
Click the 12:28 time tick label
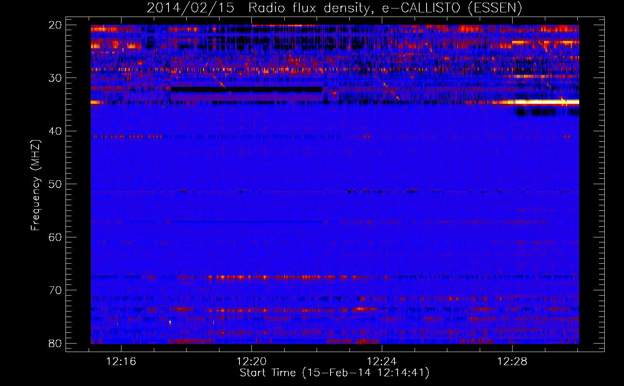coord(512,362)
